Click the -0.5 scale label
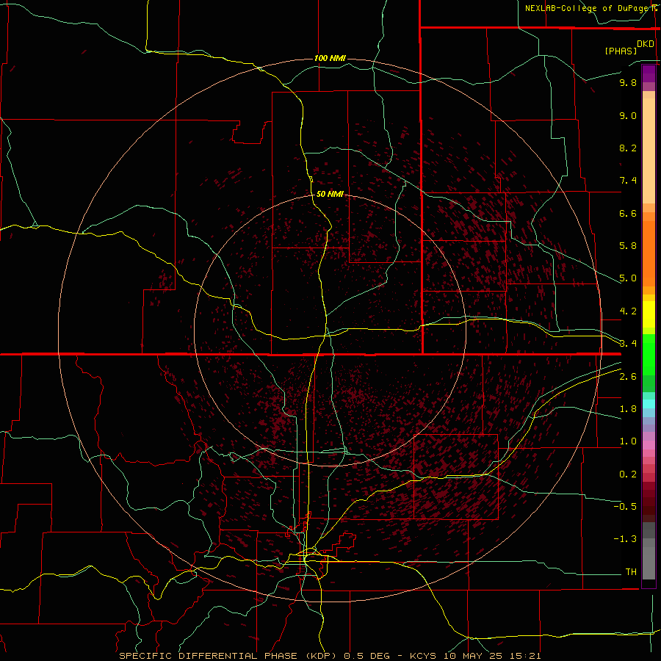Screen dimensions: 661x661 (x=625, y=507)
